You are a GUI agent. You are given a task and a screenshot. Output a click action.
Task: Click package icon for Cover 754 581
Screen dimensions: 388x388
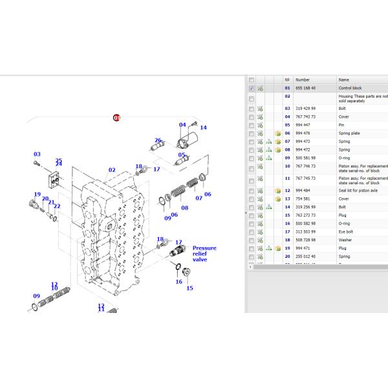(277, 199)
